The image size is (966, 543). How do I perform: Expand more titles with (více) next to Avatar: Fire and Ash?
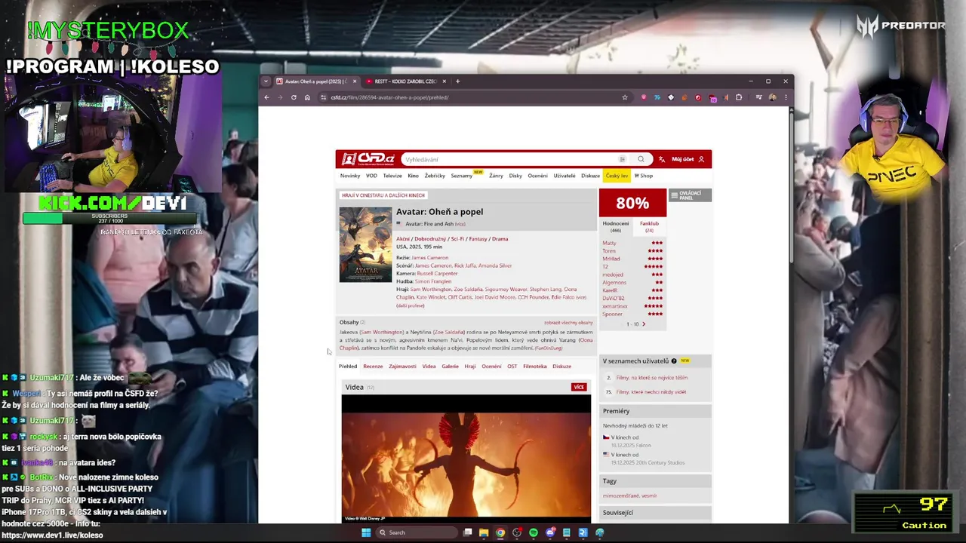(460, 224)
